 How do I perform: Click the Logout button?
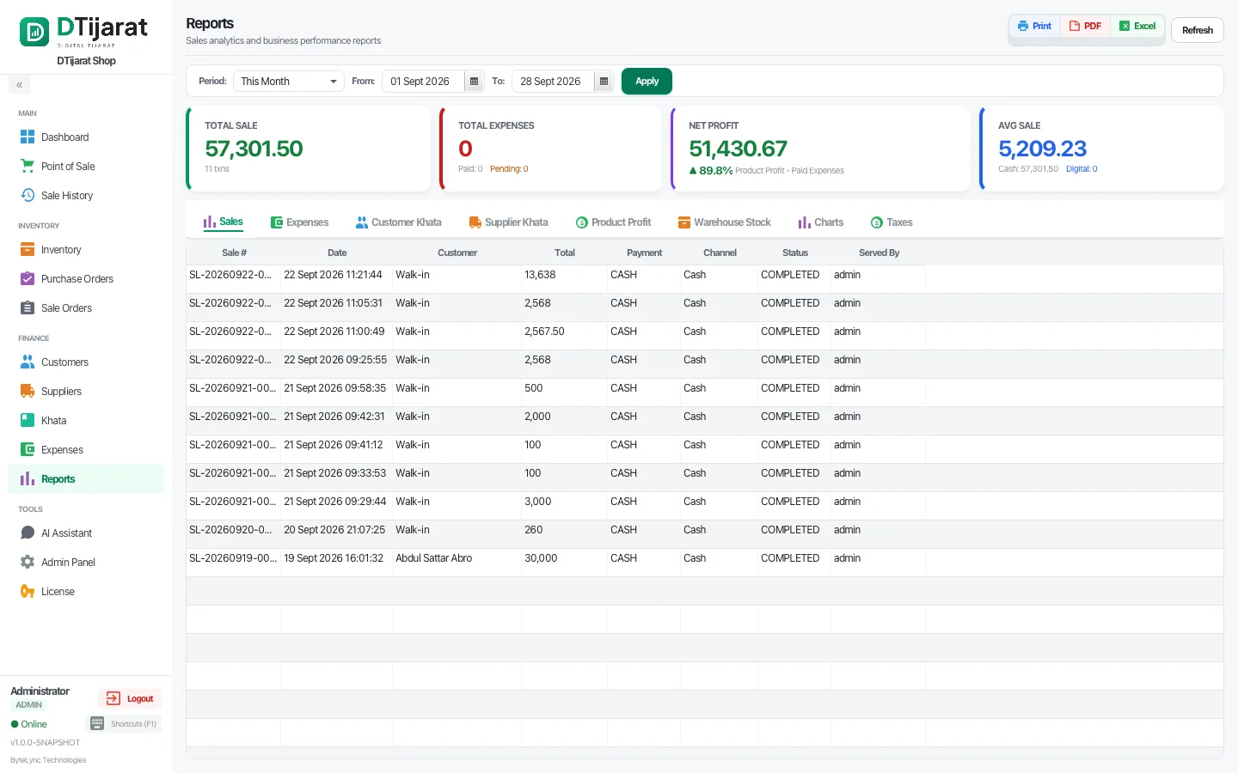(x=130, y=699)
